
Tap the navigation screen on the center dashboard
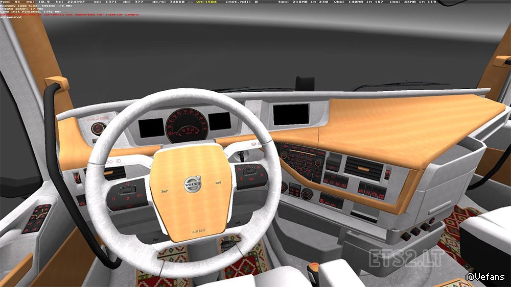coord(291,114)
